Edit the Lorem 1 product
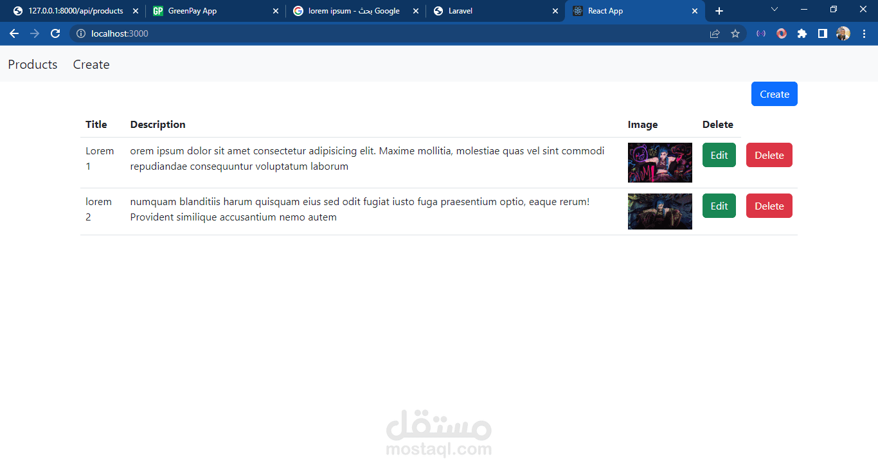The image size is (878, 468). coord(719,155)
